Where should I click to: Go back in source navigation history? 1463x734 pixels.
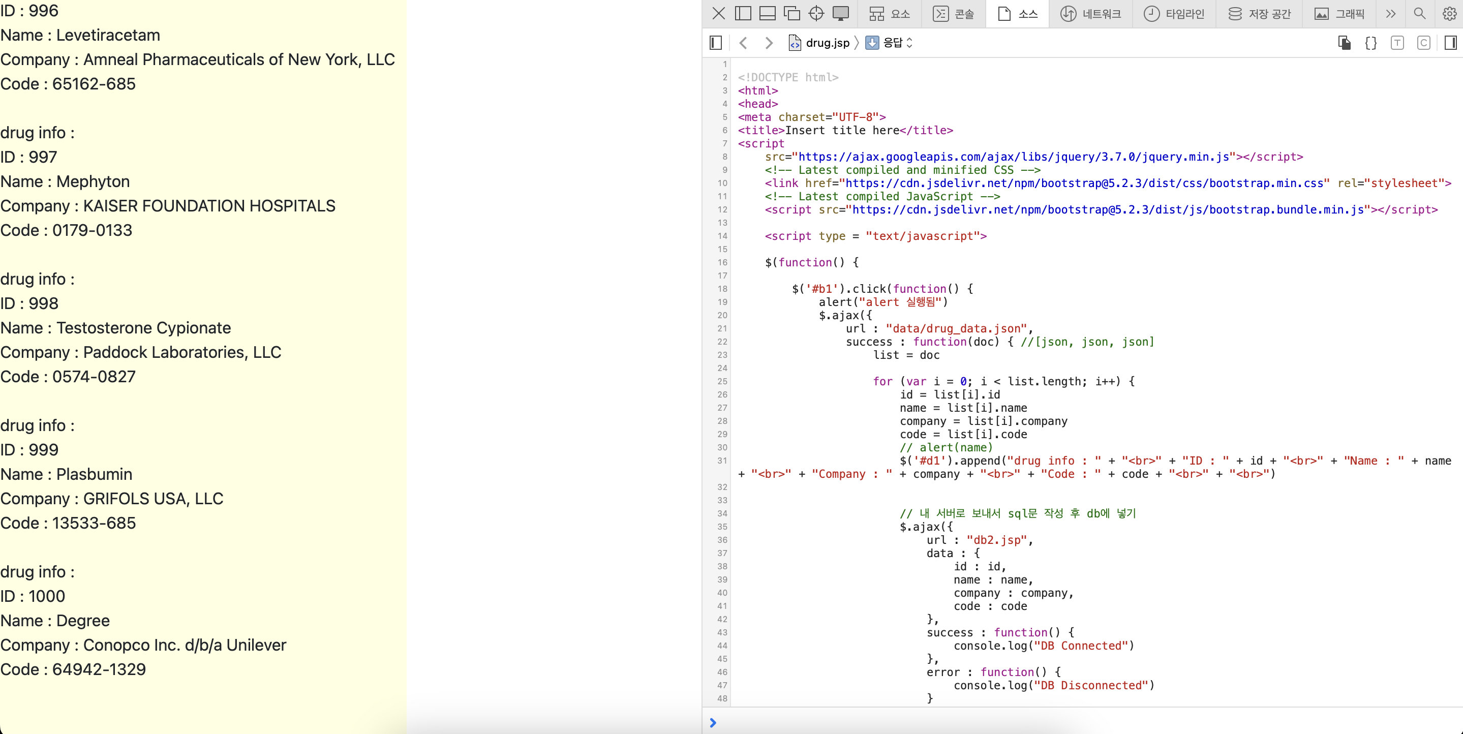[x=743, y=43]
